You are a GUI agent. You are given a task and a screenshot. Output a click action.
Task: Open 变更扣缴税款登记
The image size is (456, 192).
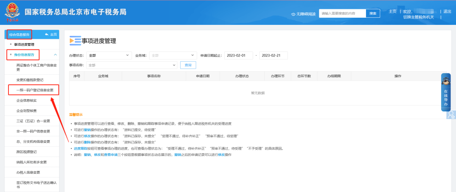[30, 80]
